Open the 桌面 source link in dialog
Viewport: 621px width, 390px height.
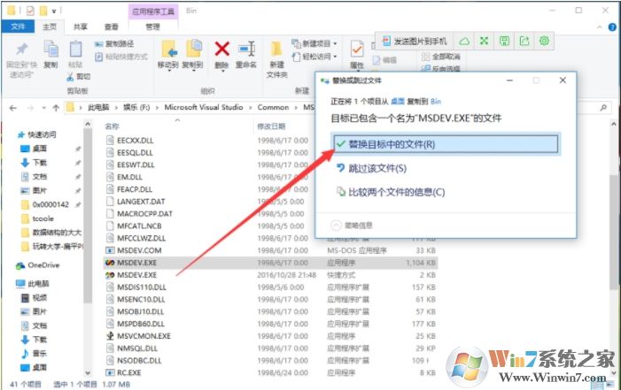click(398, 102)
